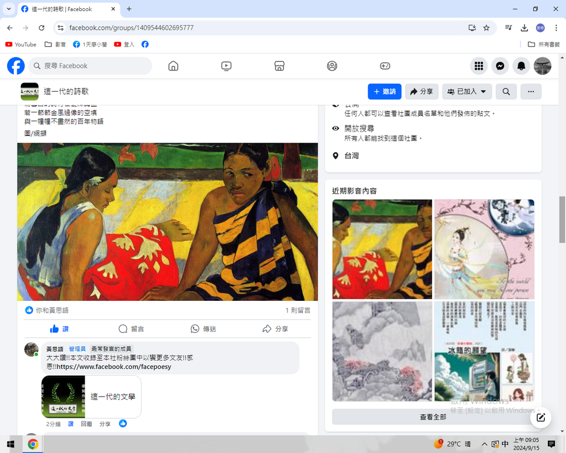Click the page vertical scrollbar thumb
The width and height of the screenshot is (566, 453).
(562, 219)
